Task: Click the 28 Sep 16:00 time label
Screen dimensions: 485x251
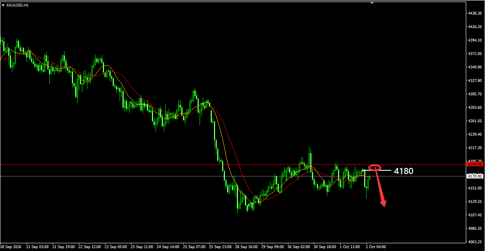Action: (x=247, y=247)
